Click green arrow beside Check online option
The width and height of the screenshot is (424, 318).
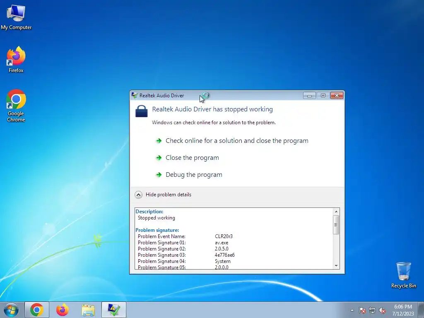pos(159,141)
